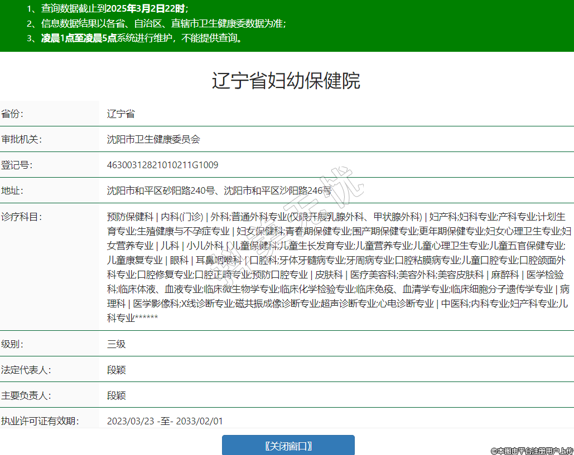Select the 沈阳市卫生健康委员会 value text
Image resolution: width=574 pixels, height=455 pixels.
(x=153, y=139)
